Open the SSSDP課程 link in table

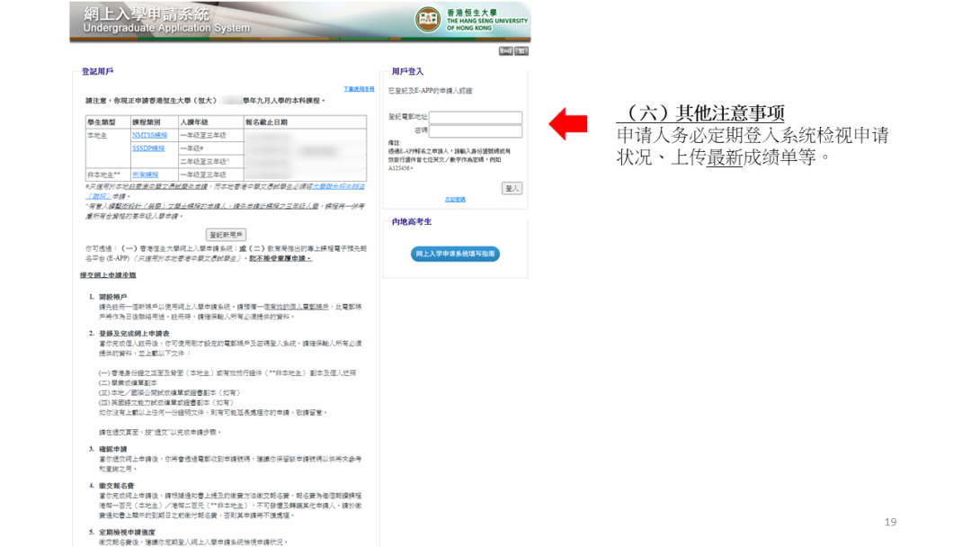(x=148, y=148)
